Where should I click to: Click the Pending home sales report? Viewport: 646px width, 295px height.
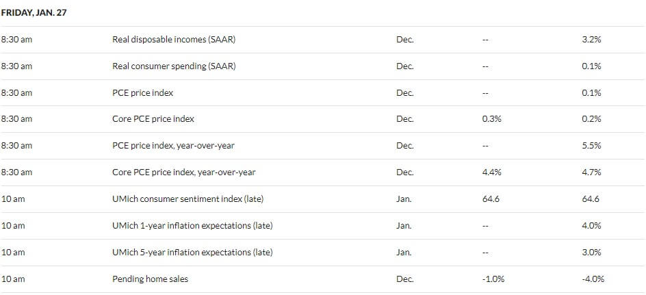coord(150,279)
